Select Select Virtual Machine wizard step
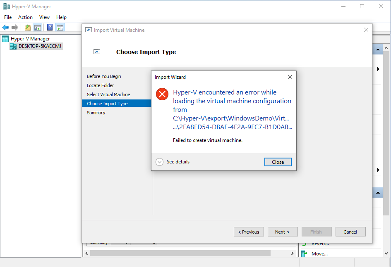Viewport: 391px width, 267px height. 108,95
